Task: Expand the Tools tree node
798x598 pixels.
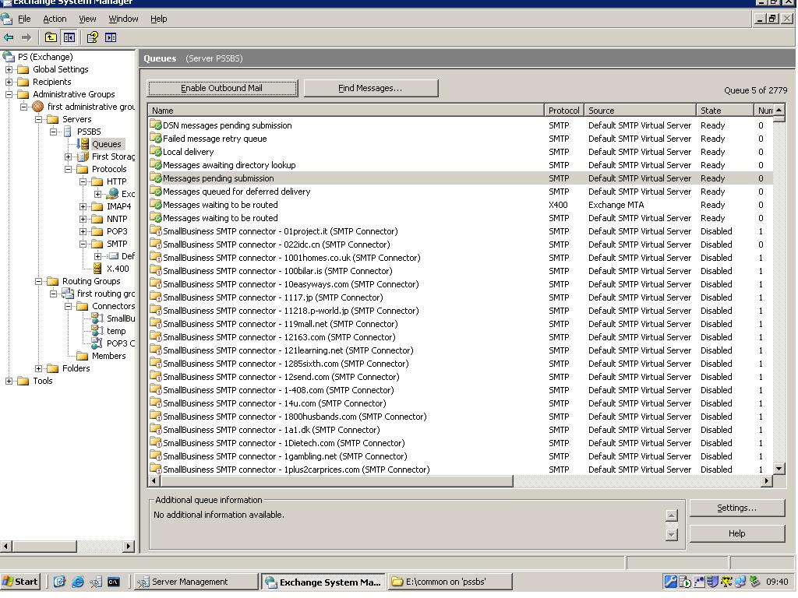Action: (x=8, y=380)
